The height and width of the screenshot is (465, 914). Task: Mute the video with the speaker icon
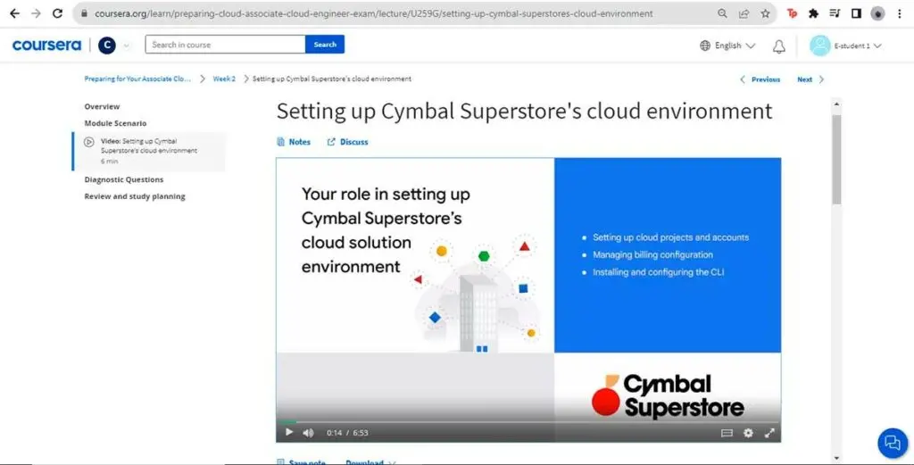coord(308,432)
